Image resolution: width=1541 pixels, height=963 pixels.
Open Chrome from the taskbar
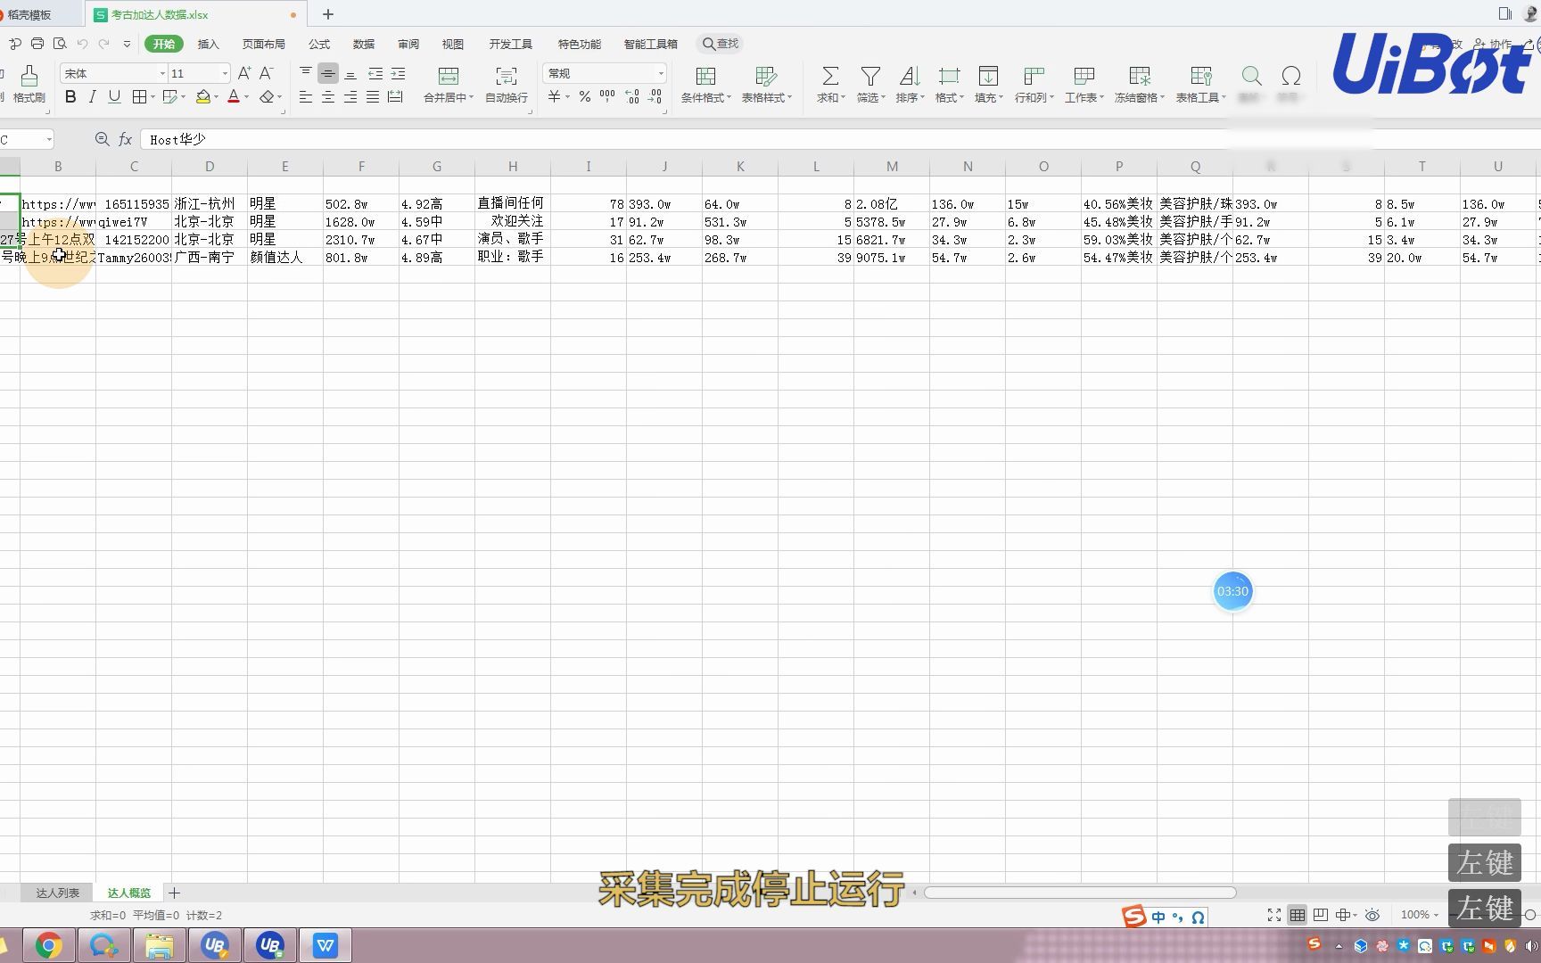point(48,946)
